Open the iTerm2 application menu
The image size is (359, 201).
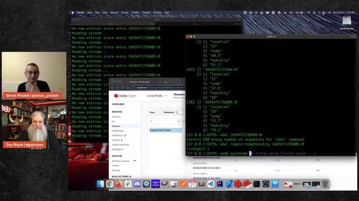[x=80, y=12]
